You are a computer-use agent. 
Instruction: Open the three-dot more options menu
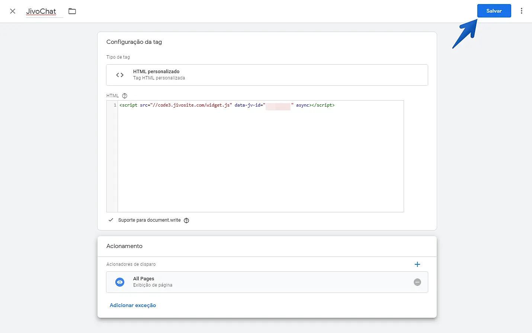[521, 11]
